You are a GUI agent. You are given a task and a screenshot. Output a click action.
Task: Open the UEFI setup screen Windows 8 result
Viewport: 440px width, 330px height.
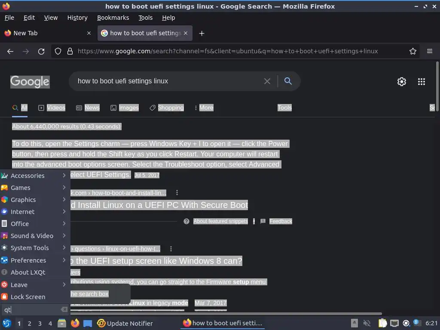[156, 261]
